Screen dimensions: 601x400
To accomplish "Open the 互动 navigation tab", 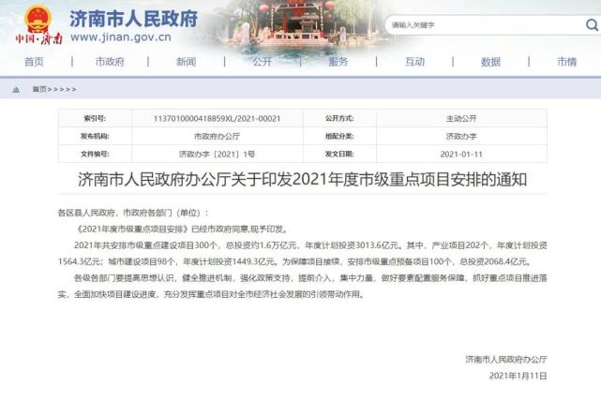I will coord(414,62).
